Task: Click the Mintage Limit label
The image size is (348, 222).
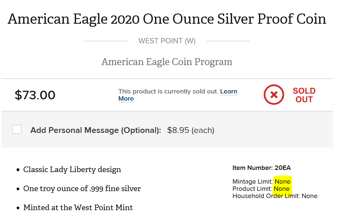Action: (x=253, y=181)
